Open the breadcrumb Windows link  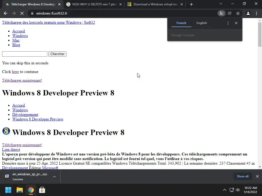[20, 110]
